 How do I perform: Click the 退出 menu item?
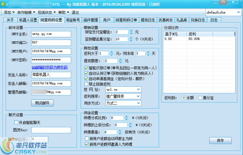[x=75, y=13]
